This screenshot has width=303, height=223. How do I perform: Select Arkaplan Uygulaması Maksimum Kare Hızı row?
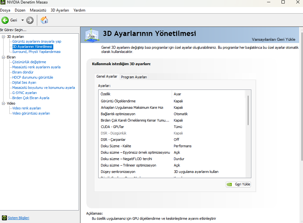coord(172,107)
